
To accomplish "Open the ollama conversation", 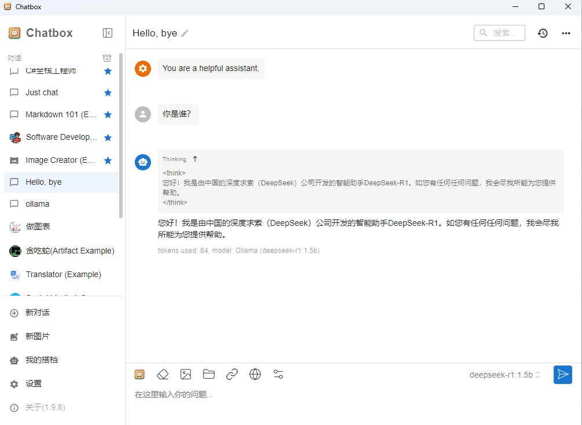I will (x=61, y=204).
